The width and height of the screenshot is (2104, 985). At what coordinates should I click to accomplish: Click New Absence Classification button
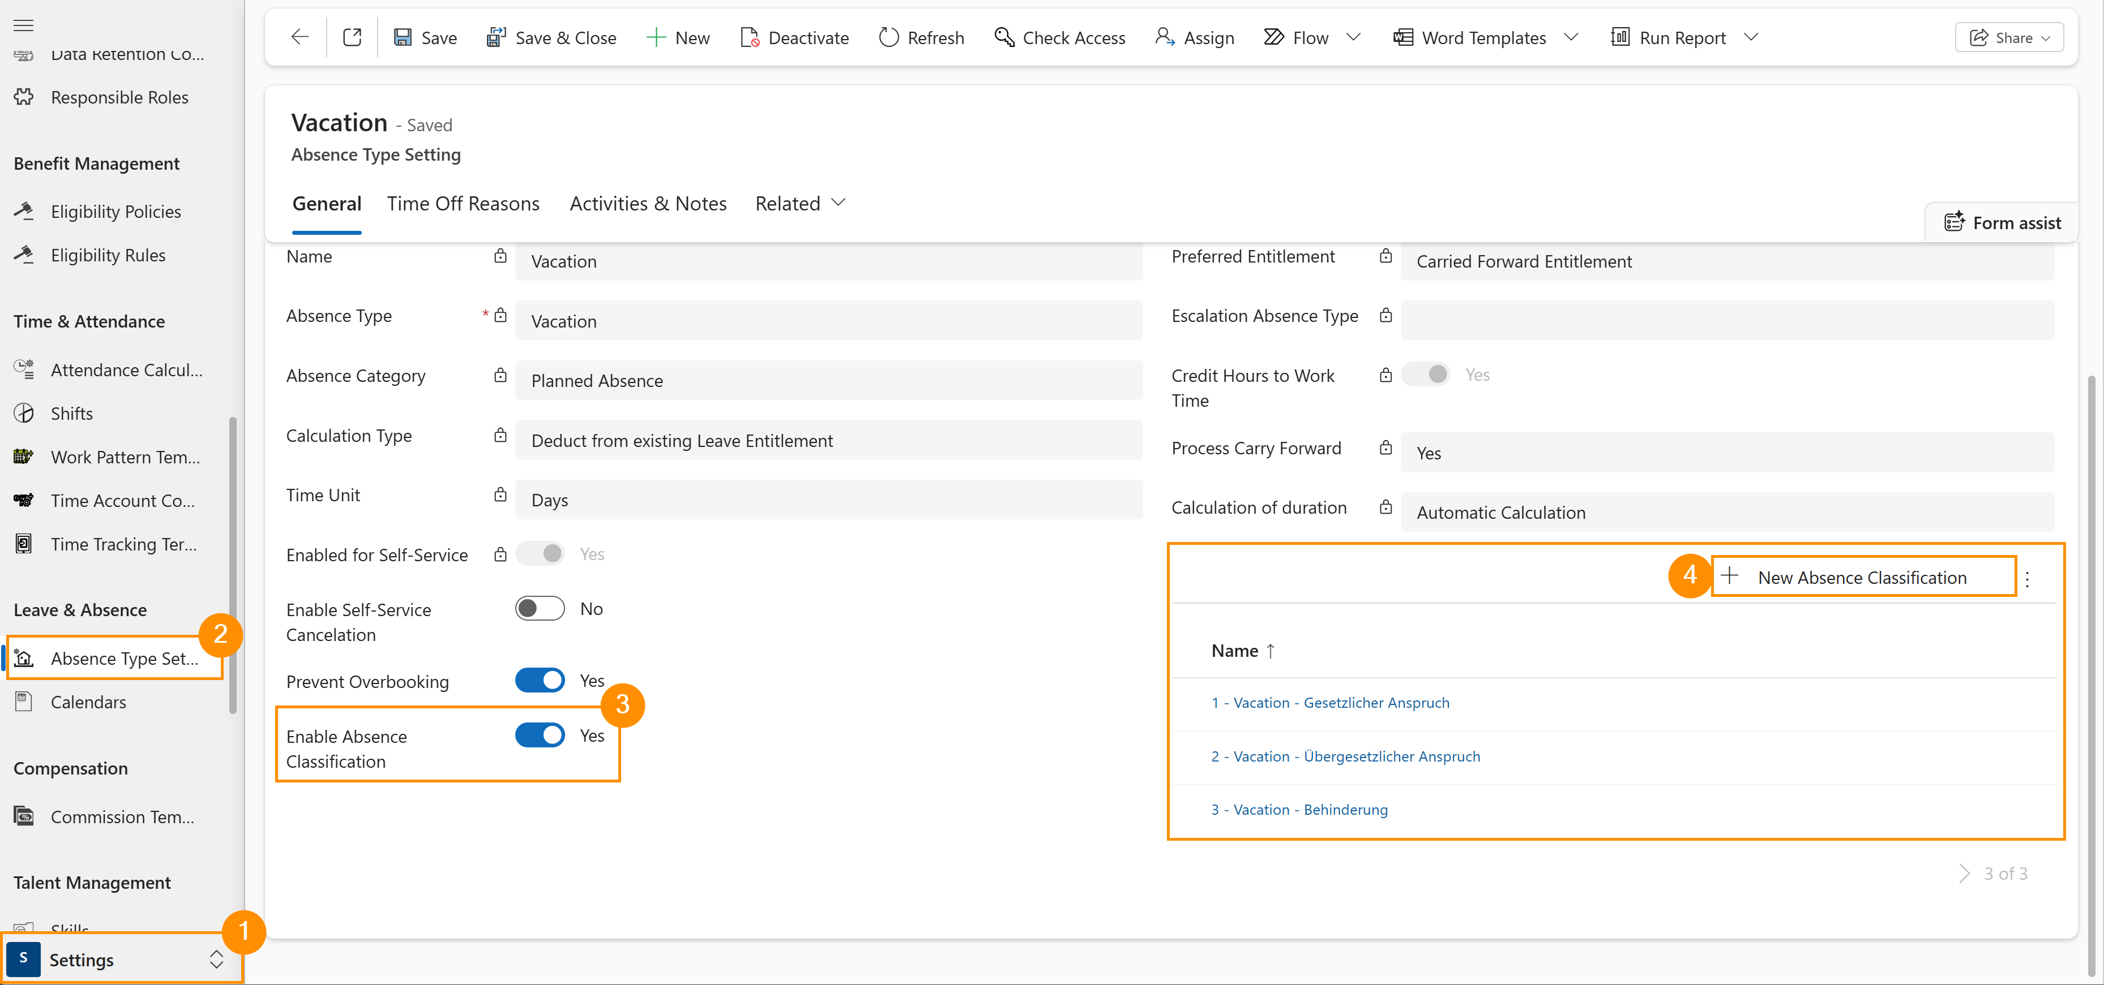(1862, 577)
